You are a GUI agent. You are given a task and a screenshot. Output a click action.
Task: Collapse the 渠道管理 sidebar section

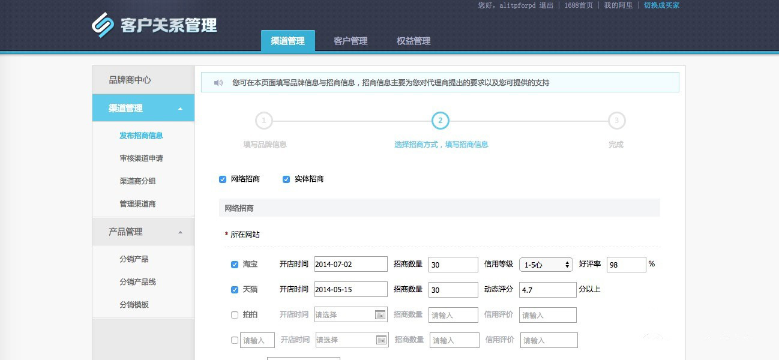point(181,109)
